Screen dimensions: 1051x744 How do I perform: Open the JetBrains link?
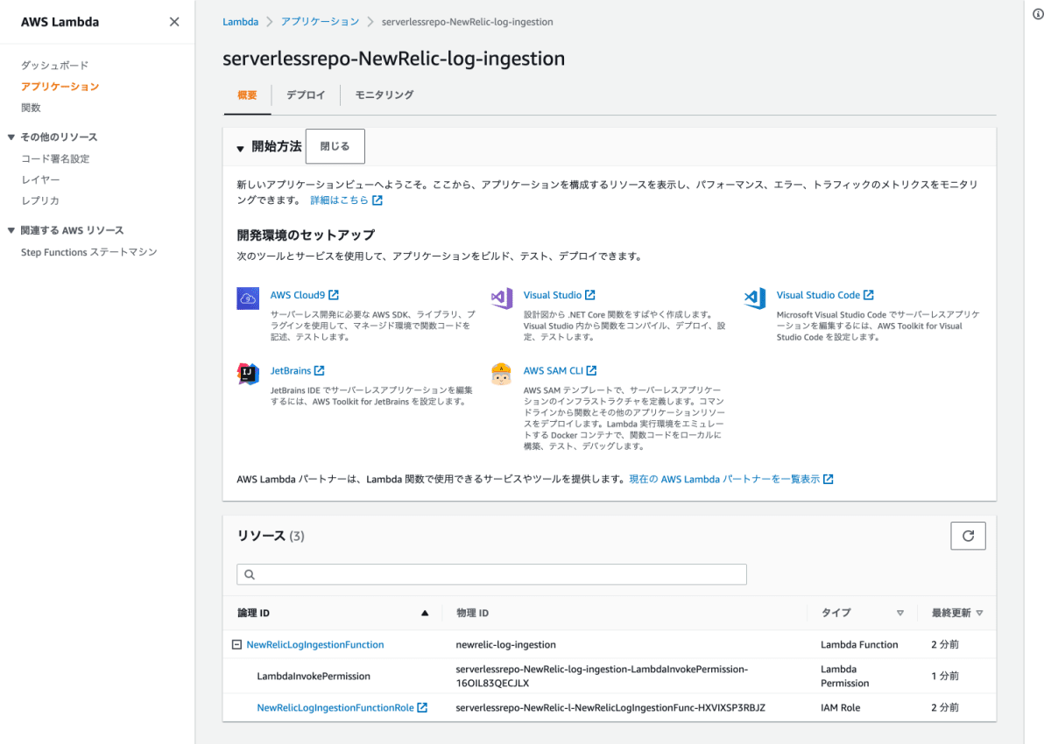(291, 370)
